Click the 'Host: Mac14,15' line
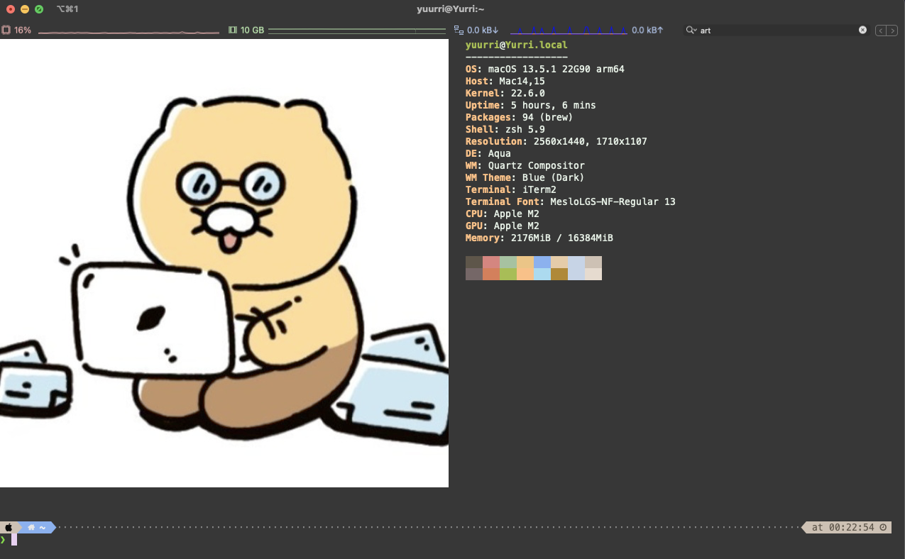This screenshot has height=559, width=905. (x=505, y=81)
